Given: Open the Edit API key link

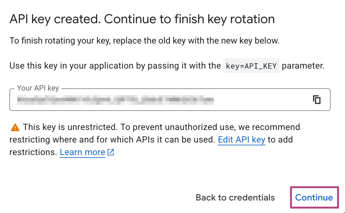Looking at the screenshot, I should (x=242, y=140).
